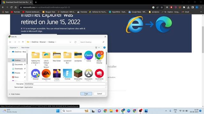The image size is (204, 114).
Task: Open the Windows Start menu
Action: [x=58, y=111]
